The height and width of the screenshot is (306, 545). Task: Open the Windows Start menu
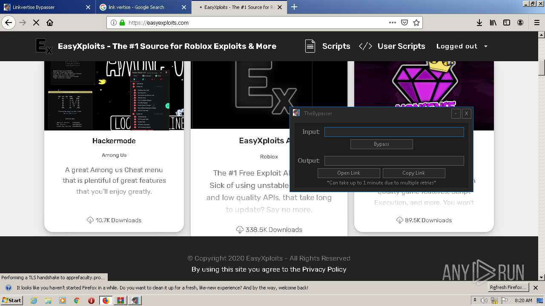tap(12, 300)
